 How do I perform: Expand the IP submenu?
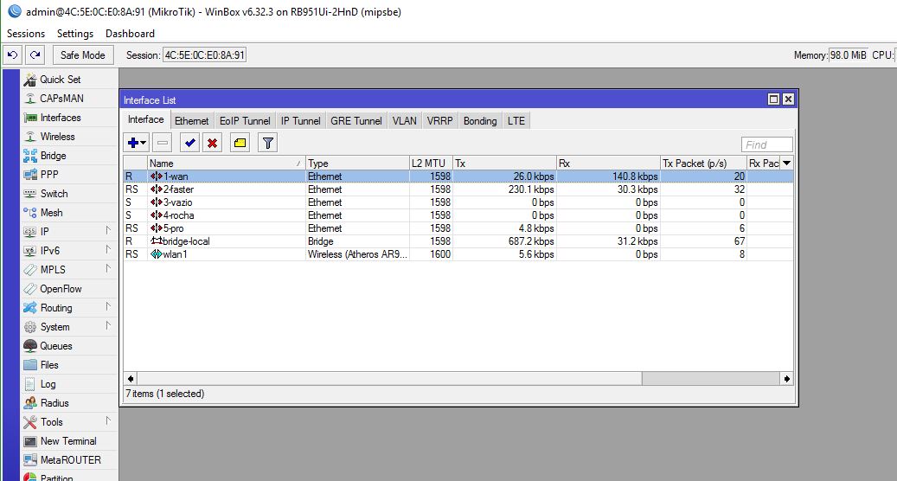[68, 232]
